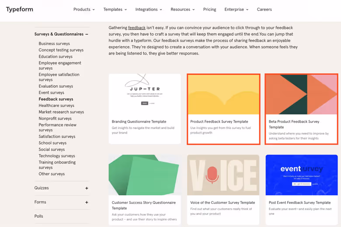Open Post Event Feedback blue thumbnail
The width and height of the screenshot is (341, 227).
pyautogui.click(x=302, y=175)
